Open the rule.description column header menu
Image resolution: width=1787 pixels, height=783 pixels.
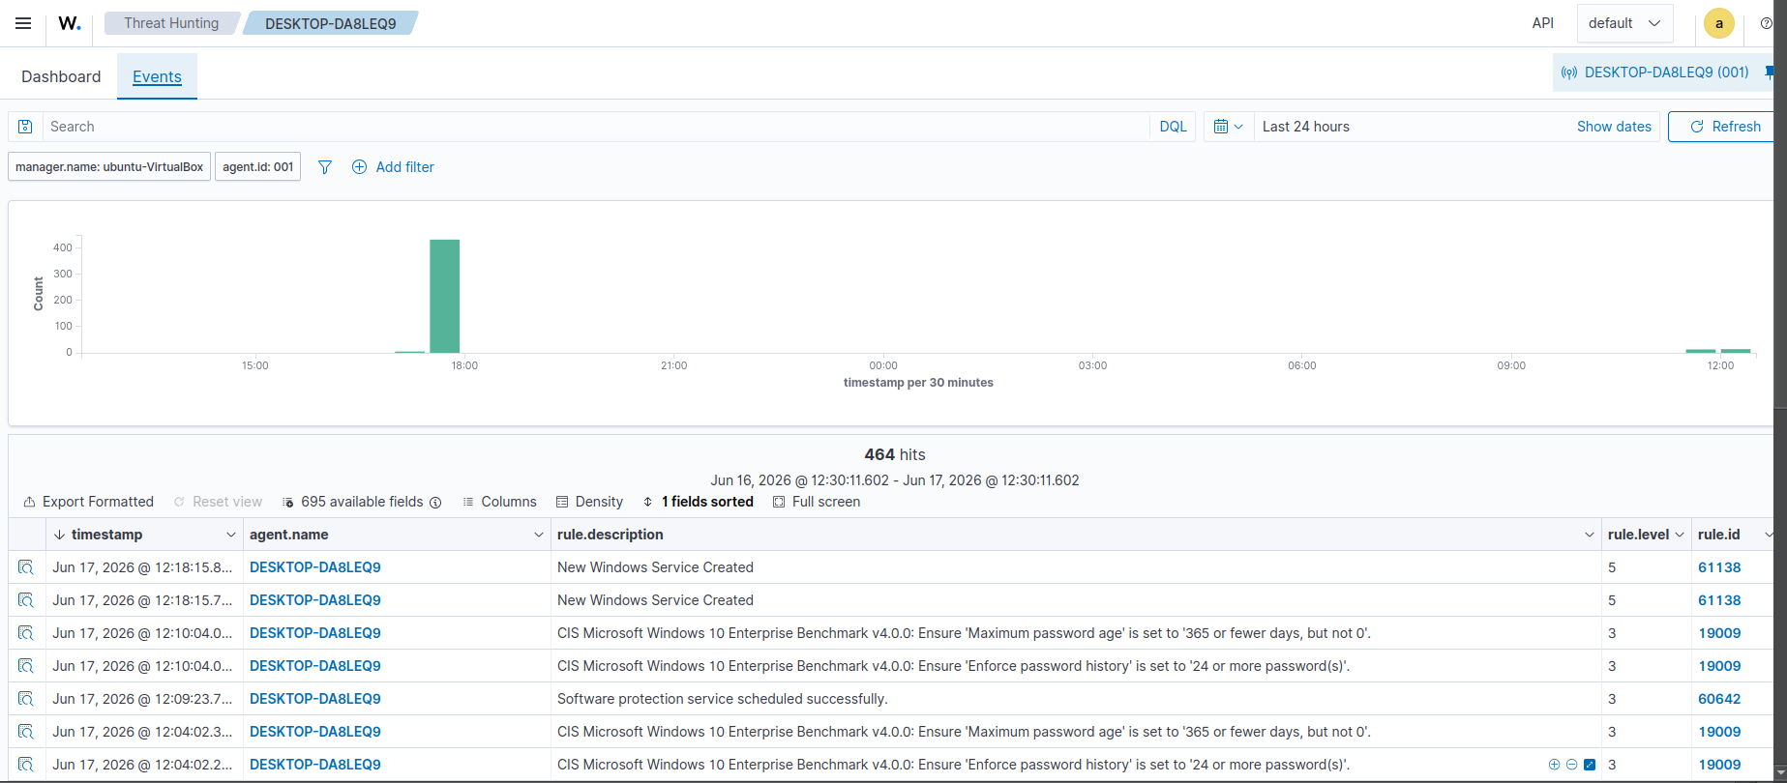tap(1589, 535)
